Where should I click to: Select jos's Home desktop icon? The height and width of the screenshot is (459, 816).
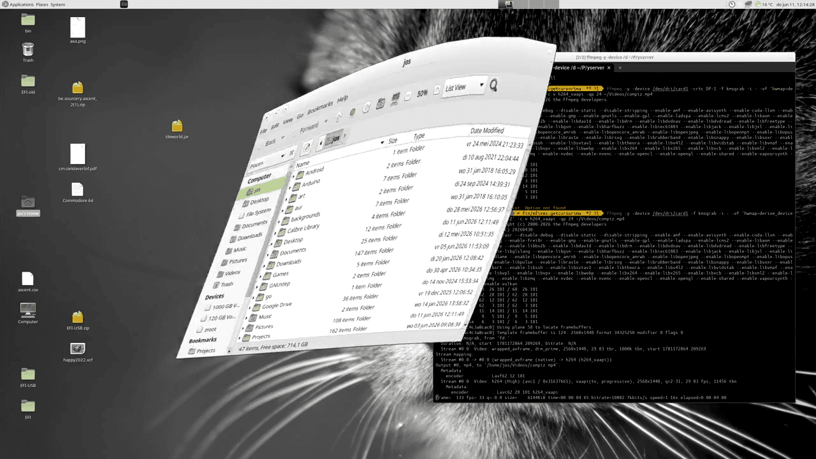[28, 205]
